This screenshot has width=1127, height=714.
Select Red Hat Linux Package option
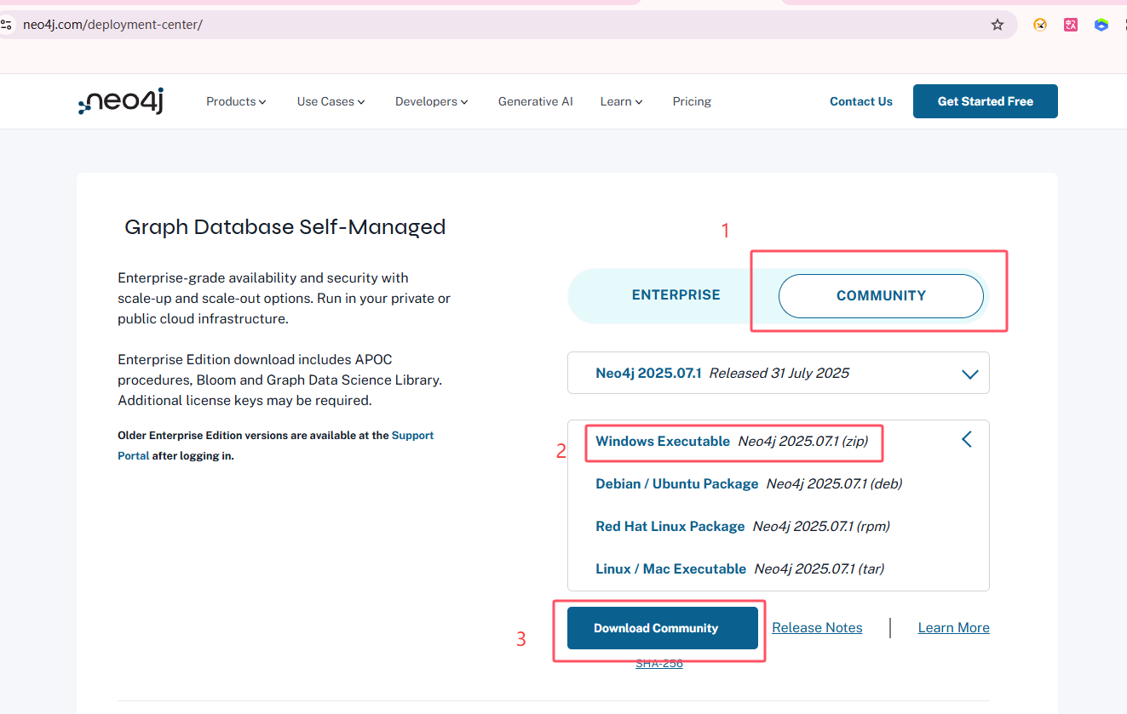pyautogui.click(x=743, y=527)
